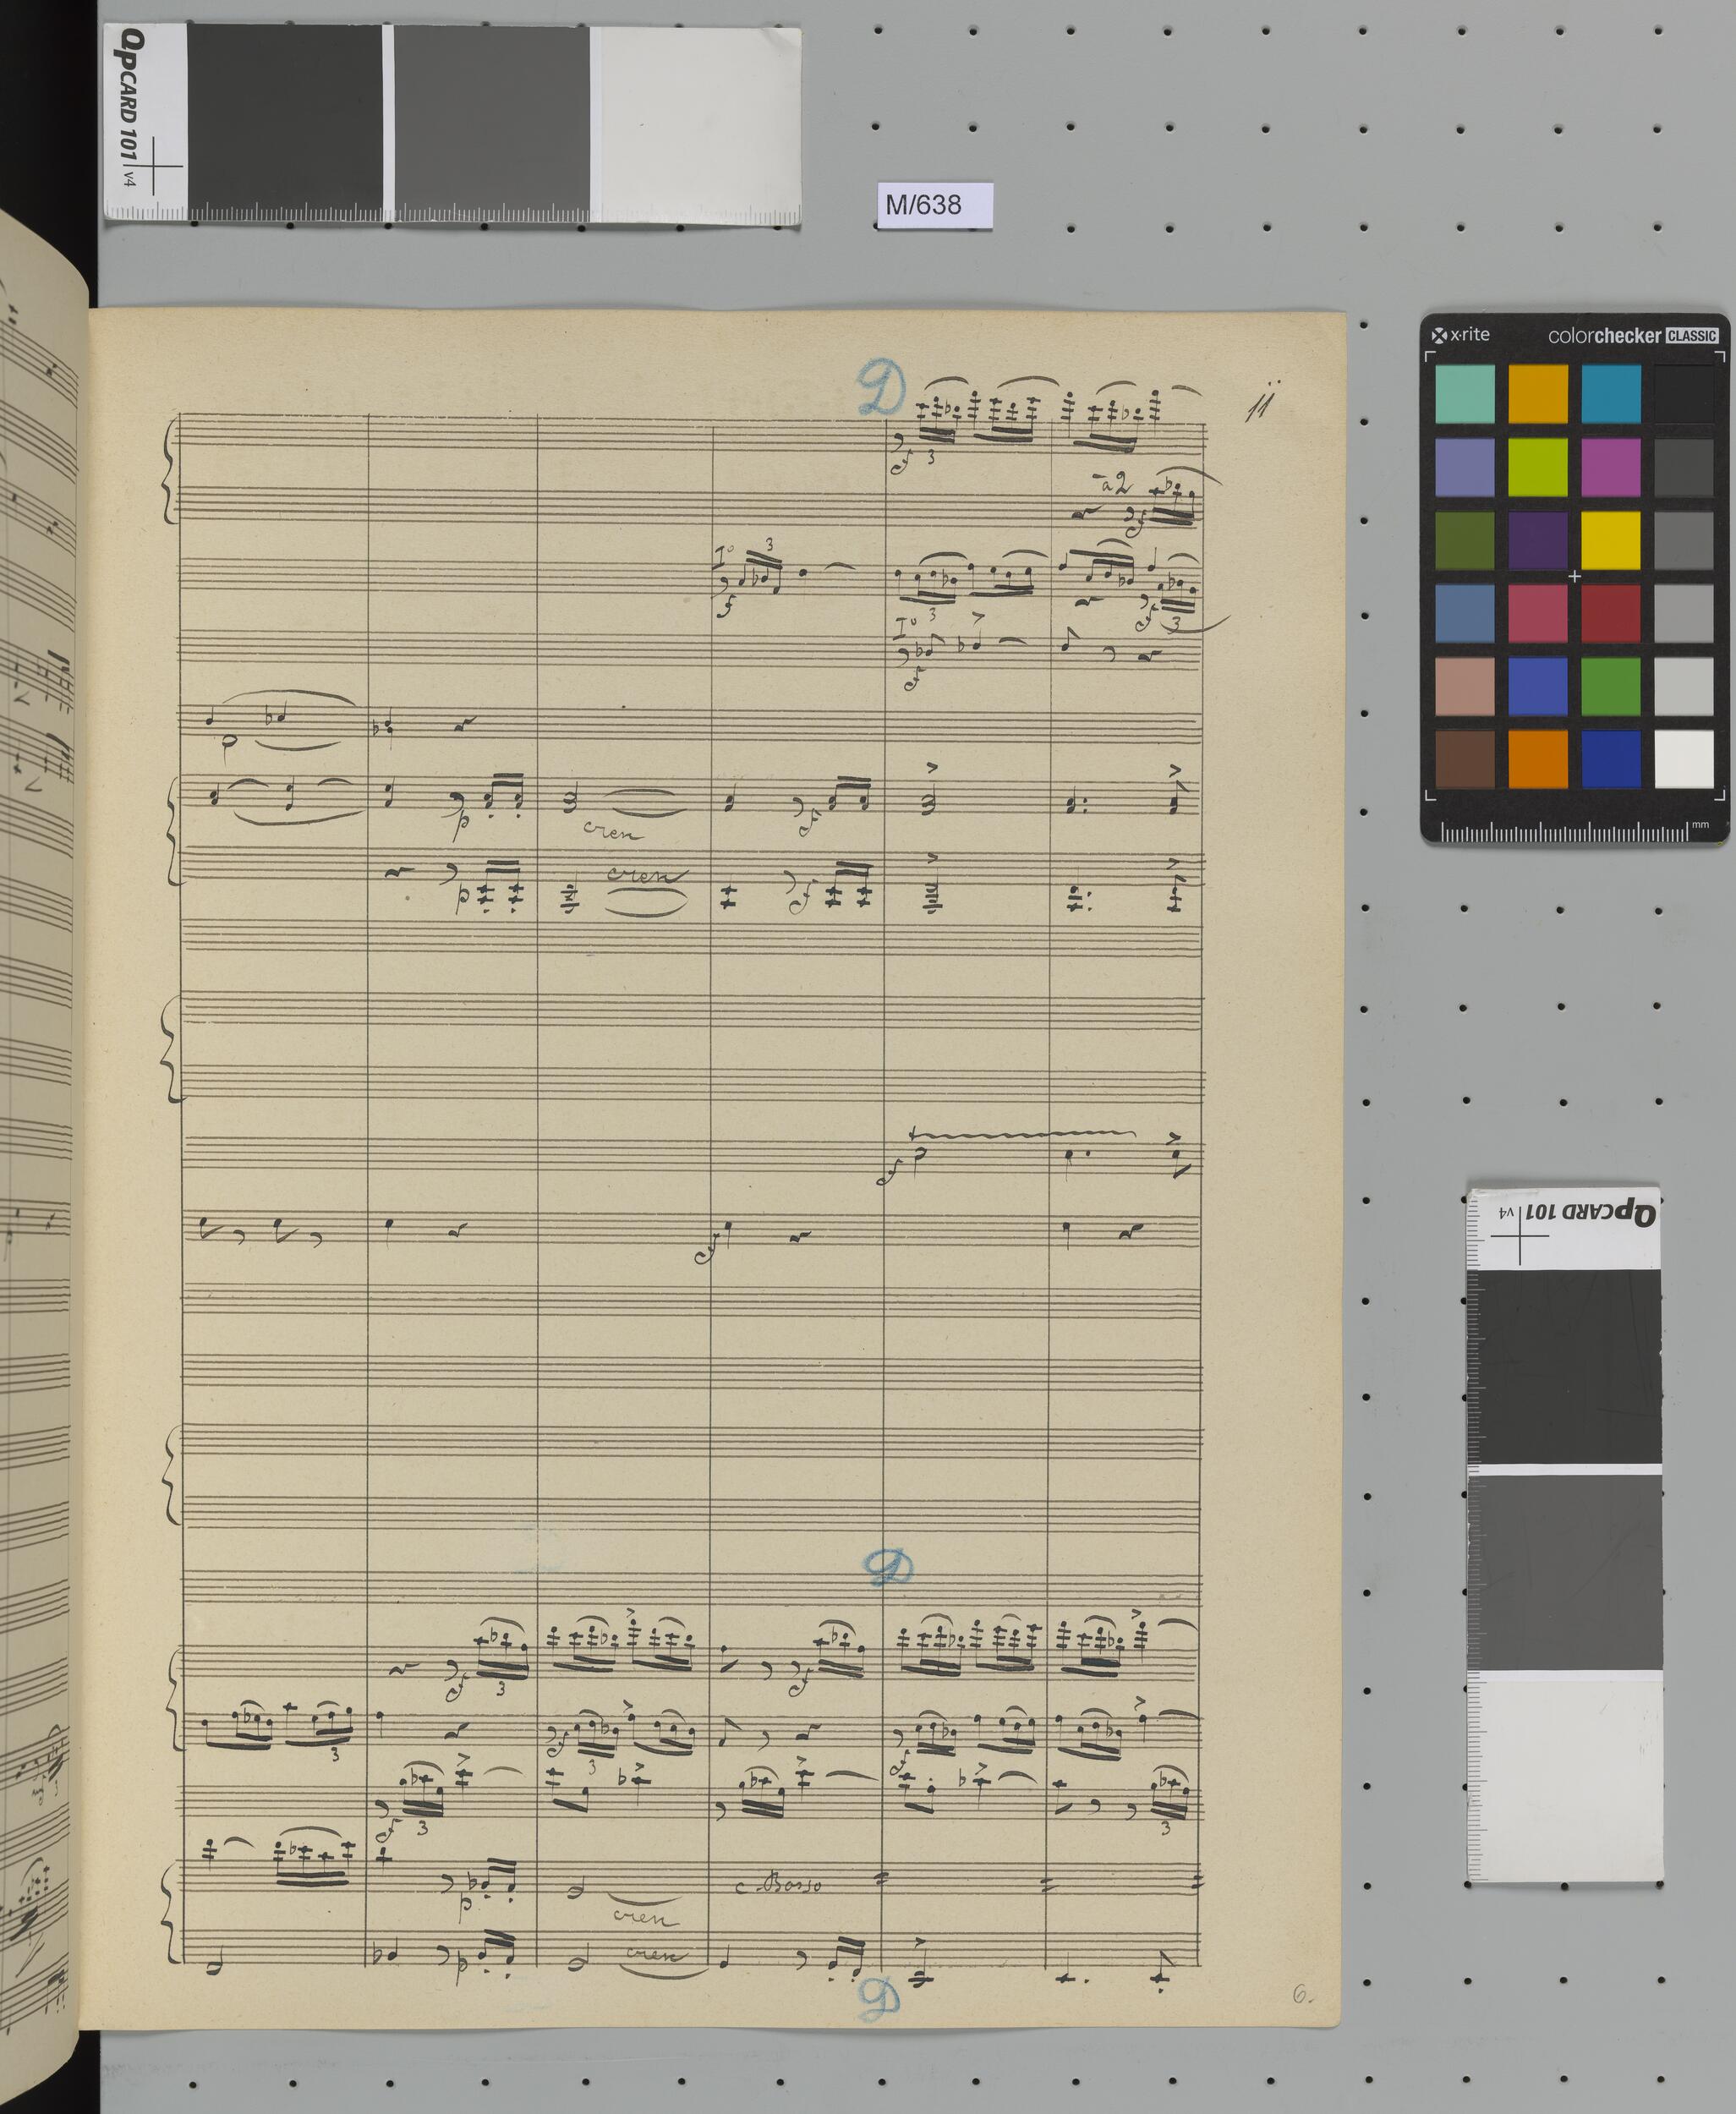This screenshot has width=1736, height=2114.
Task: Click the blue D mark above strings
Action: [x=889, y=1569]
